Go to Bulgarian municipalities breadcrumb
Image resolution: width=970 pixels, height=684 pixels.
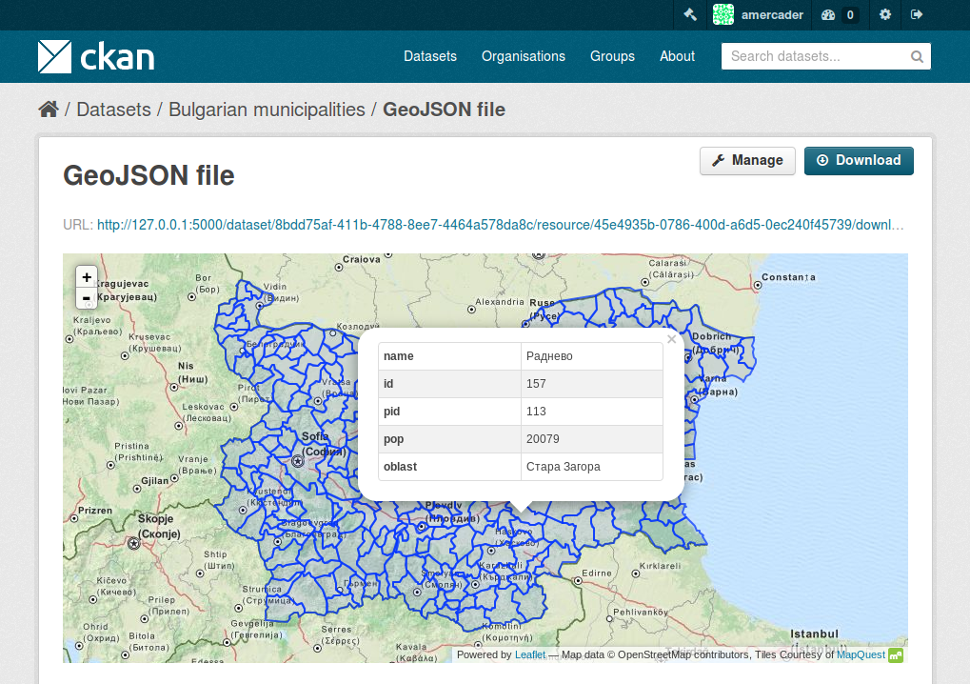pyautogui.click(x=267, y=110)
